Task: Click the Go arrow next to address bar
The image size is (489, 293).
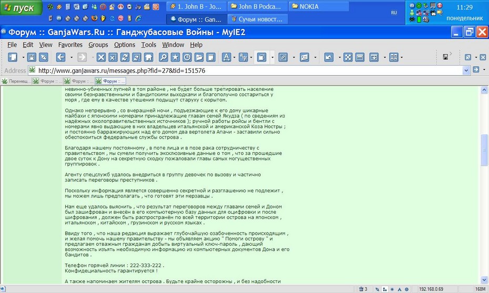Action: pyautogui.click(x=476, y=69)
